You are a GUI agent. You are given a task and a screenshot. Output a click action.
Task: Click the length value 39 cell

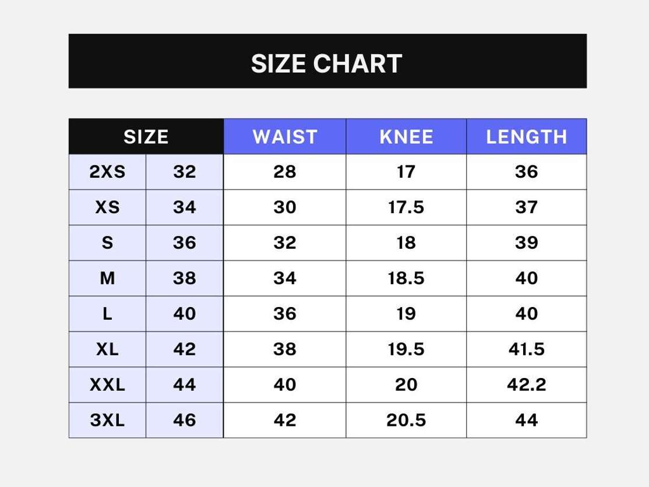[x=526, y=243]
